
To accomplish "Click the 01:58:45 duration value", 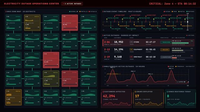I will coord(151,49).
